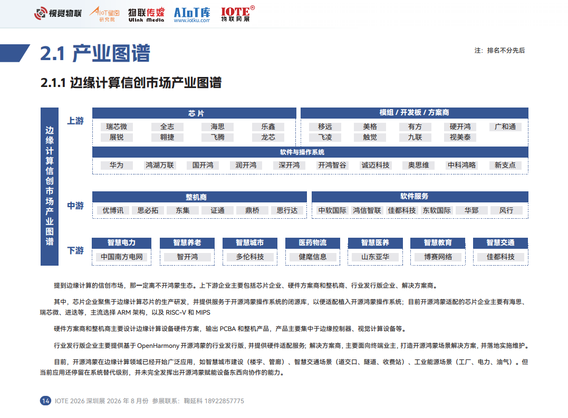568x418 pixels.
Task: Click the 龙芯 cell
Action: 268,137
